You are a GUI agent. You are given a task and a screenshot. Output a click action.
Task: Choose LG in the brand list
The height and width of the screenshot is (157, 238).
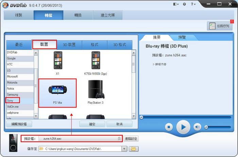tap(20, 71)
